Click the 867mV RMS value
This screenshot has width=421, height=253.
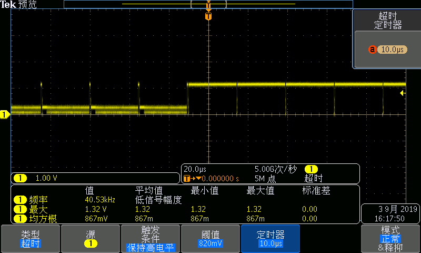[x=96, y=219]
